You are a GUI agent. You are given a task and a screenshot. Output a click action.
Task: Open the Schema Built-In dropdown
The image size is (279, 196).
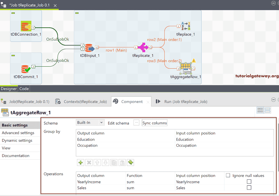(90, 122)
